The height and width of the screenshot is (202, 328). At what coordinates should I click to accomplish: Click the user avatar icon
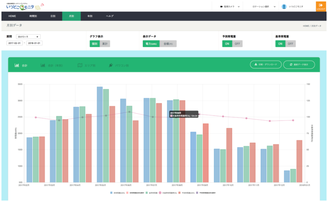[284, 6]
